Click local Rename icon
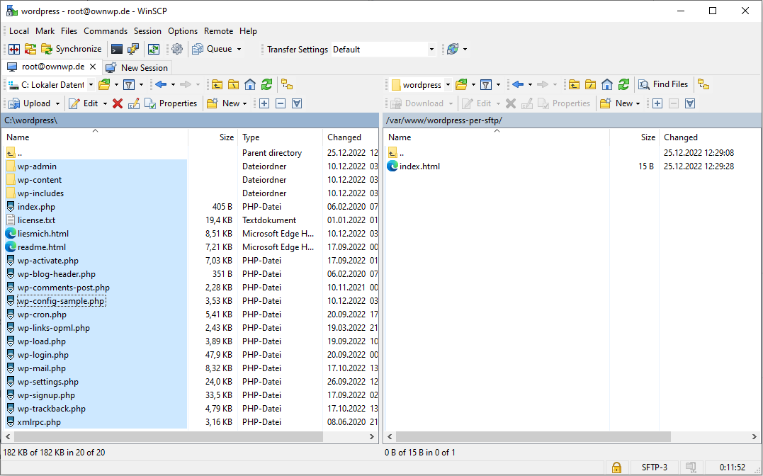Screen dimensions: 763x476 click(134, 103)
